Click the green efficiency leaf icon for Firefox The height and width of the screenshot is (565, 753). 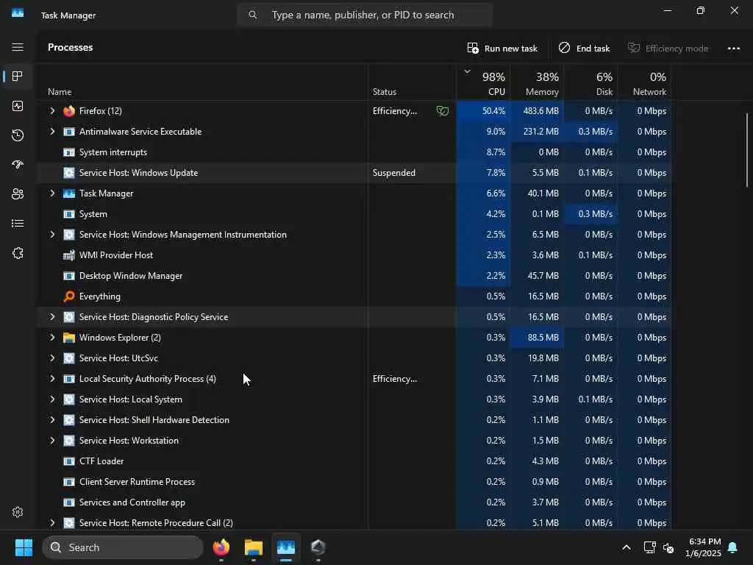point(442,111)
